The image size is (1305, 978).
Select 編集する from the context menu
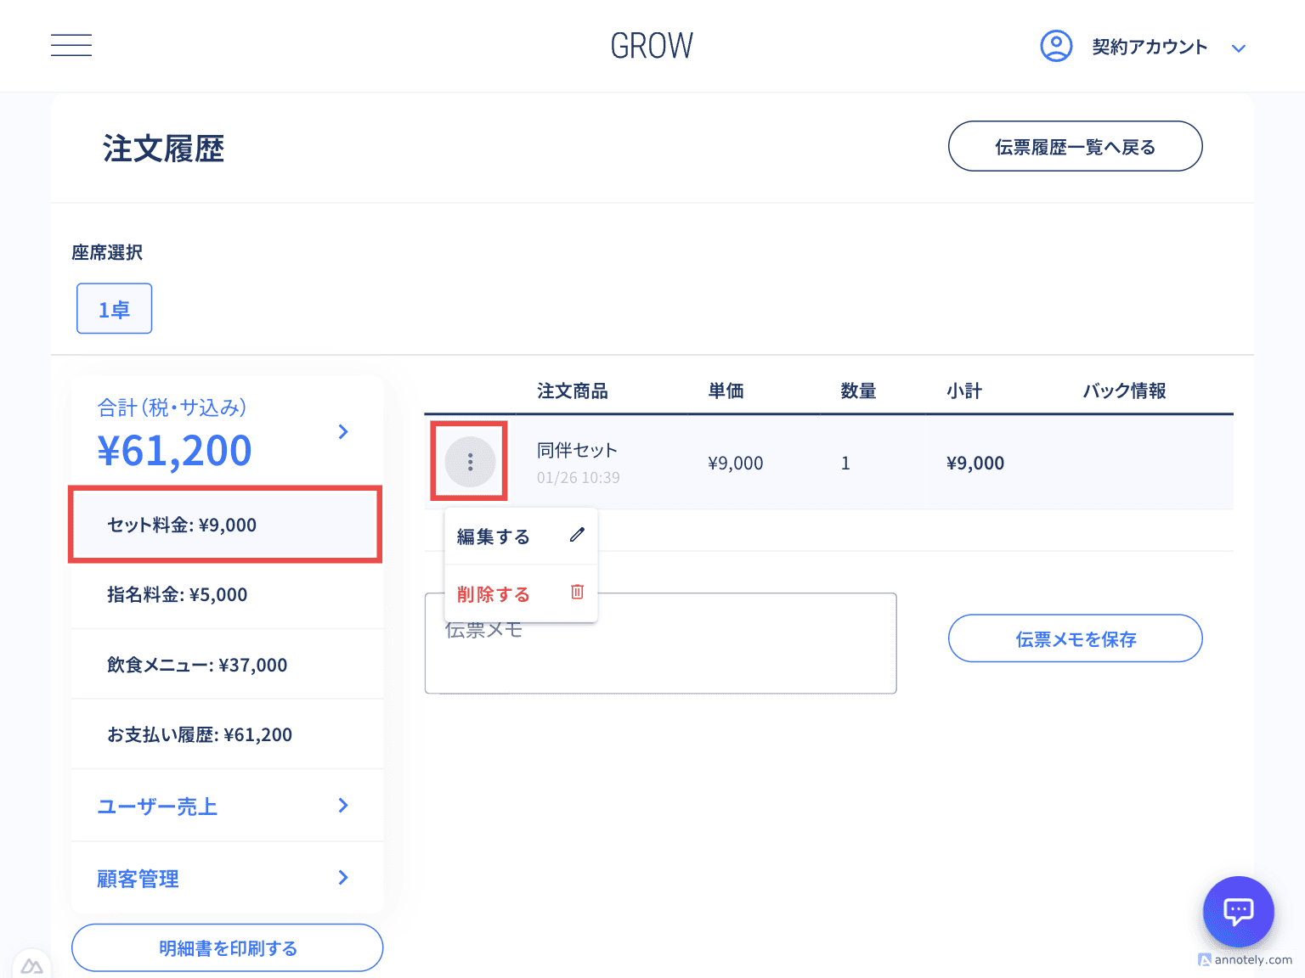tap(494, 537)
